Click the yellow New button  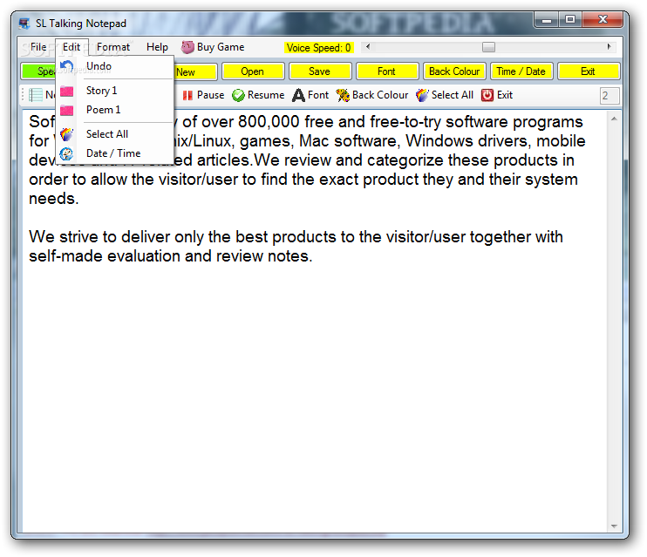(194, 71)
